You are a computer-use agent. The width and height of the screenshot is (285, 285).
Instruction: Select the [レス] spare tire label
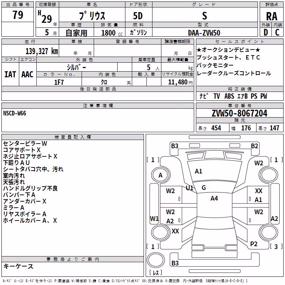point(156,273)
